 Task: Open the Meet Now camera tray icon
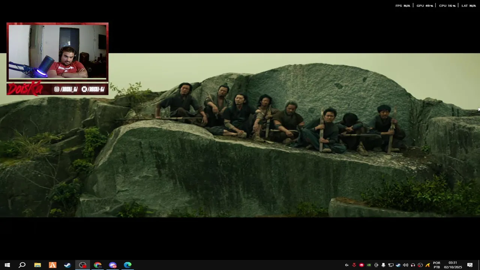376,265
